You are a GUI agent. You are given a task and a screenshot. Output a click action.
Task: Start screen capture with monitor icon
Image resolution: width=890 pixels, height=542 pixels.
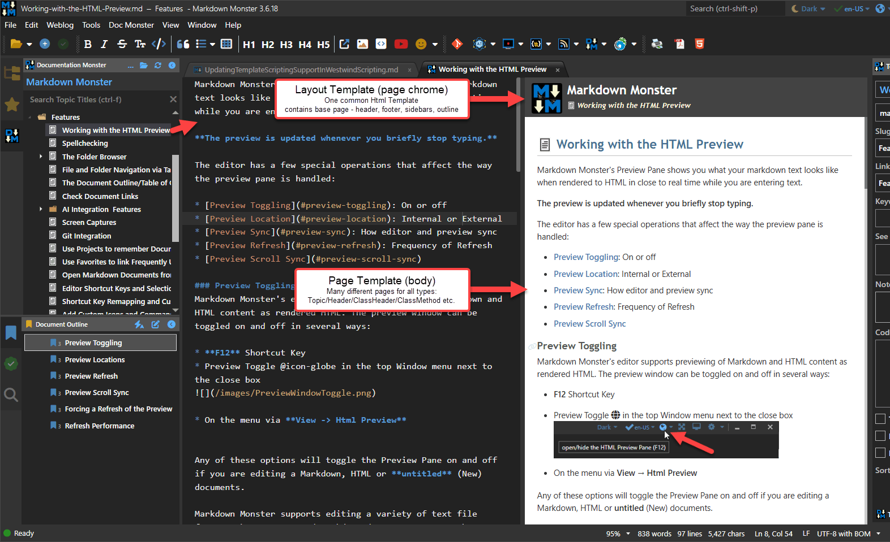[508, 44]
